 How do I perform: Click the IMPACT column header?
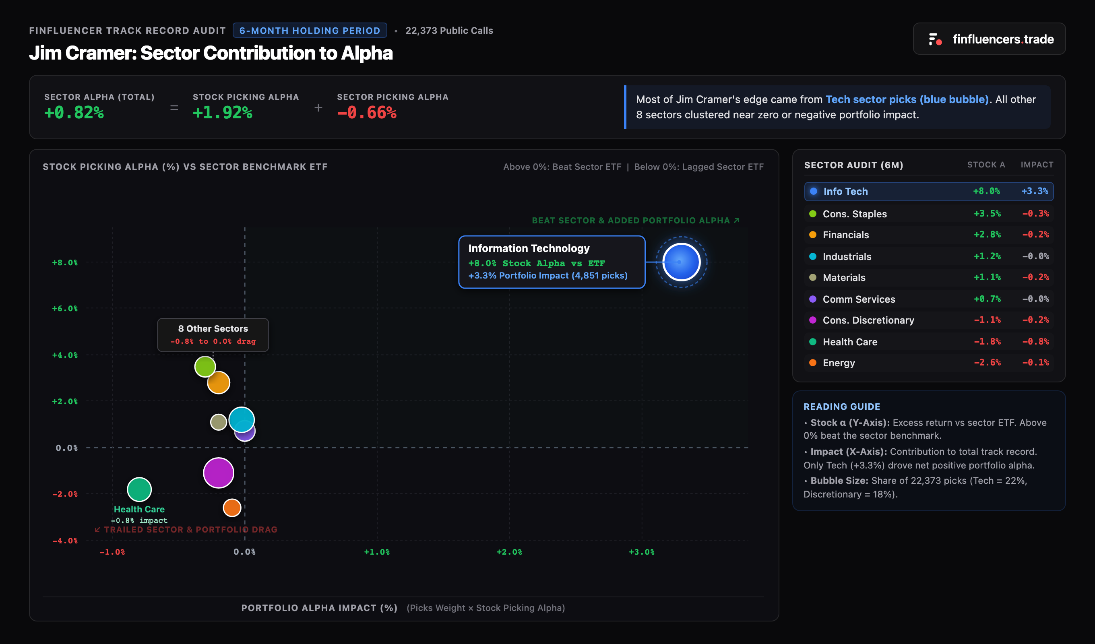(1037, 165)
